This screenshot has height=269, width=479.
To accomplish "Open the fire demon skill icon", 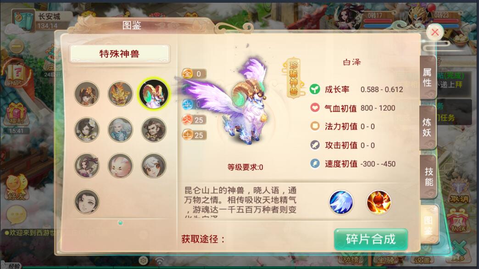I will (x=379, y=202).
